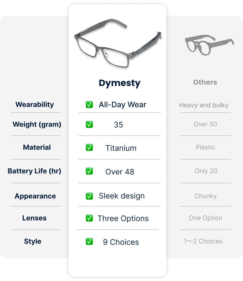
Task: Click the Only 20 battery value
Action: [206, 171]
